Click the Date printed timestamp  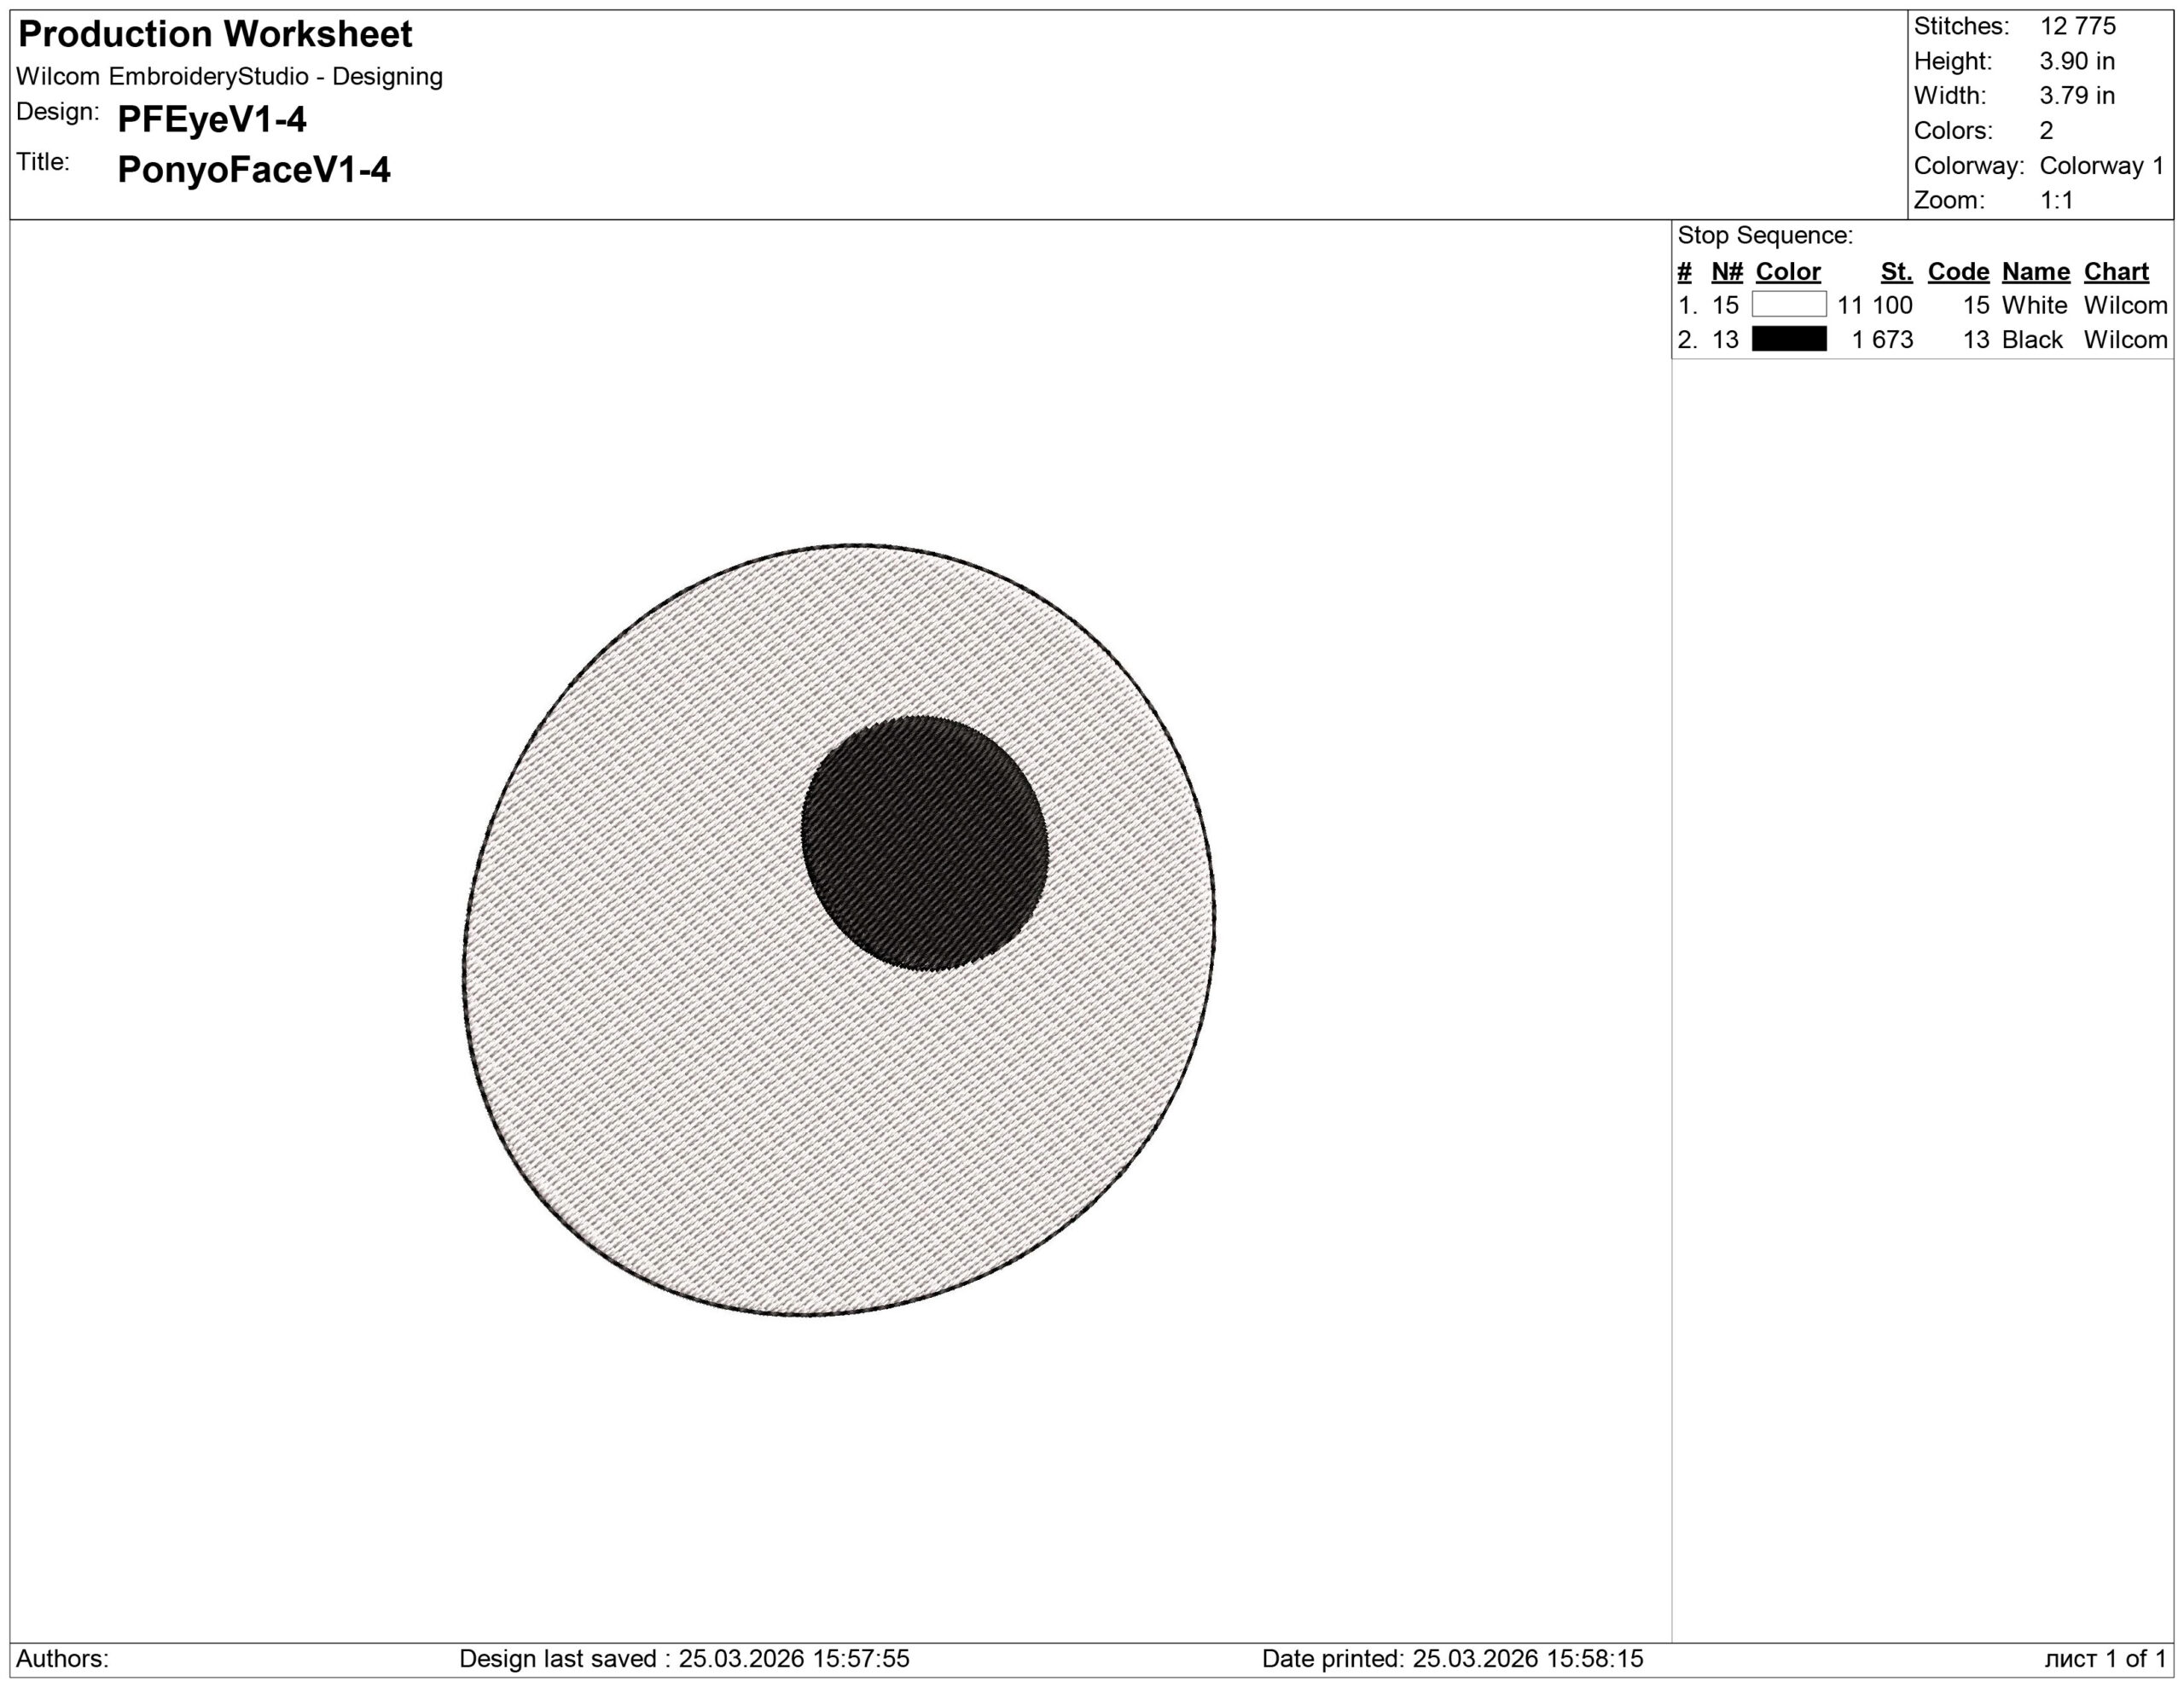(1452, 1659)
